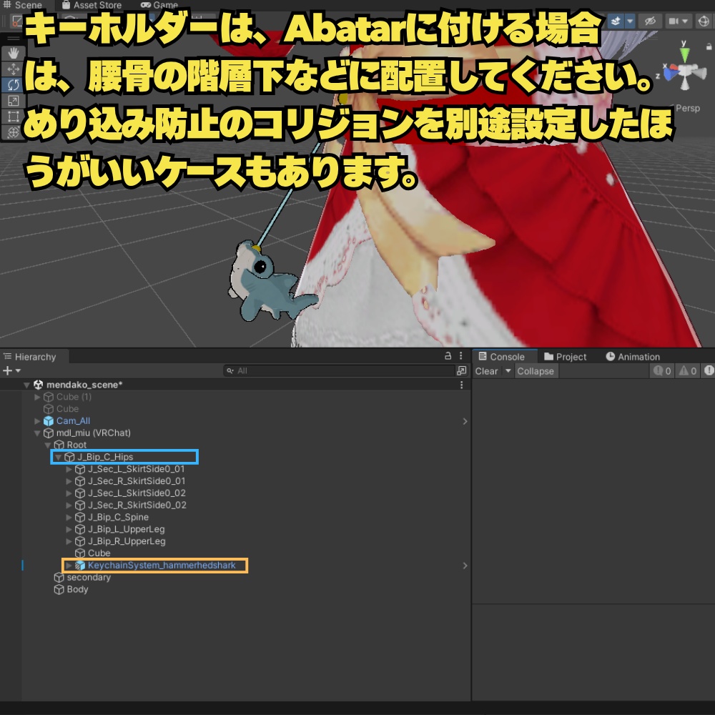Switch the Persp projection label
The width and height of the screenshot is (715, 715).
[687, 108]
